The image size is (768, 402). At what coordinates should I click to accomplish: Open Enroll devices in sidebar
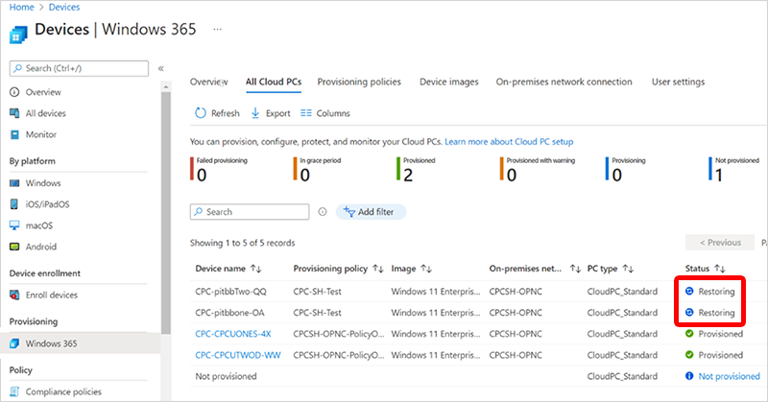point(52,295)
